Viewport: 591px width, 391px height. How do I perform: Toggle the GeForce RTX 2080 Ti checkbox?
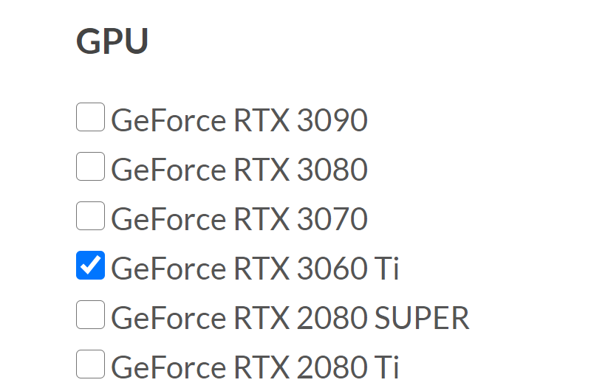(90, 365)
